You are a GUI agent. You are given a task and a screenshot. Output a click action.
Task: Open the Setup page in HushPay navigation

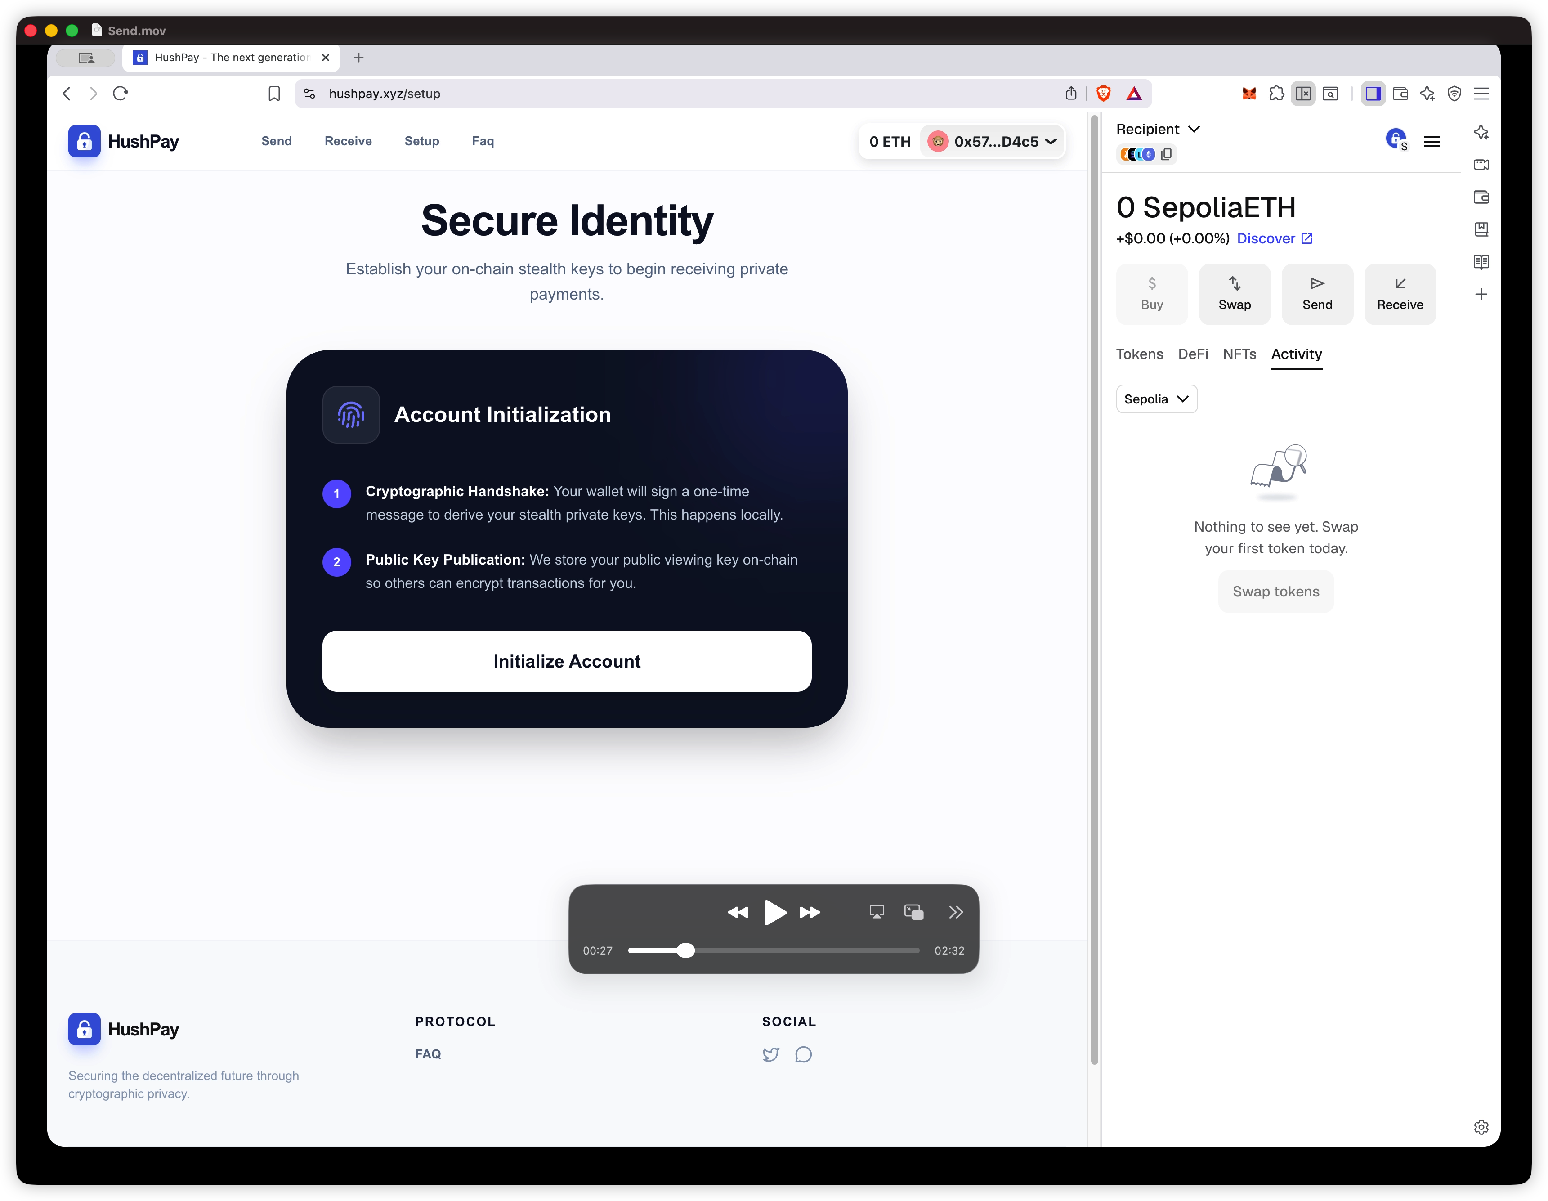click(x=422, y=141)
